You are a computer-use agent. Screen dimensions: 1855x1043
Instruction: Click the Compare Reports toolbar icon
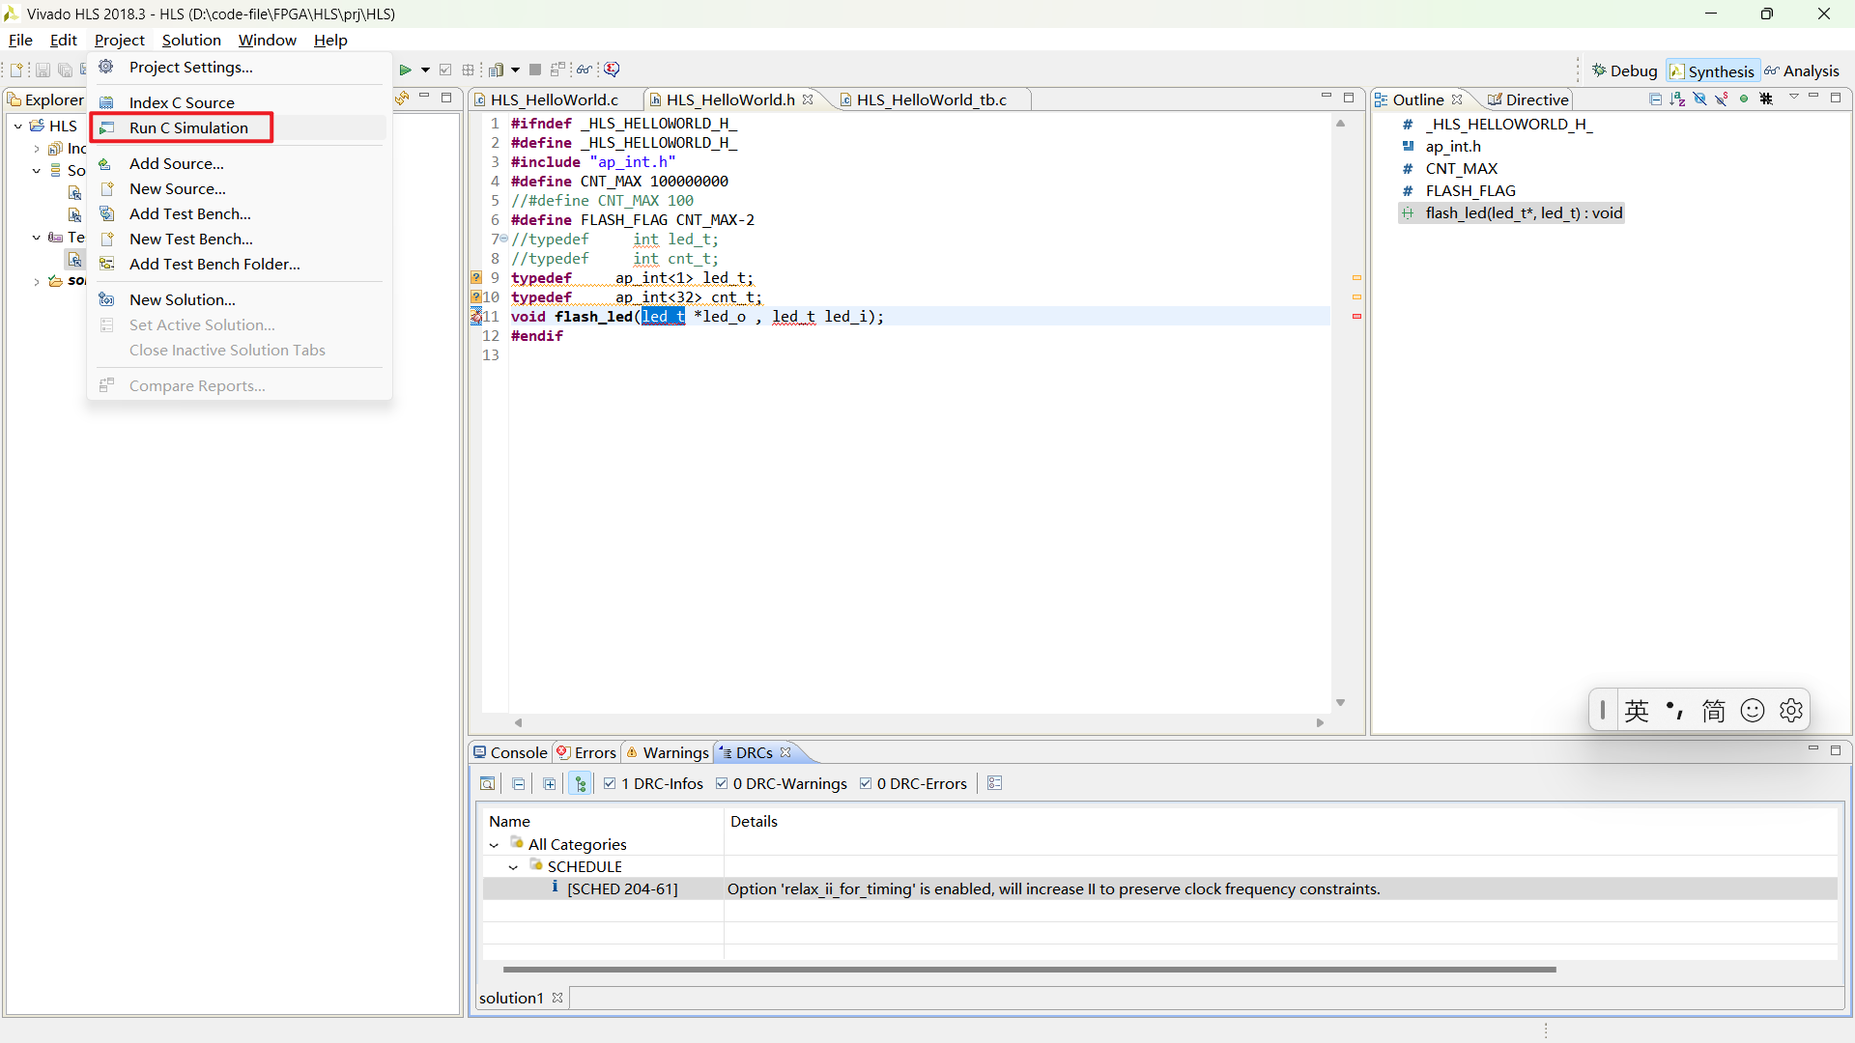coord(557,70)
